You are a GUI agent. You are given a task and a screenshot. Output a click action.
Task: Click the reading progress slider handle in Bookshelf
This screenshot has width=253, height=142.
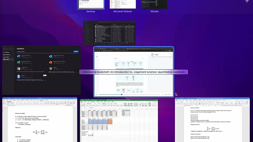122,95
